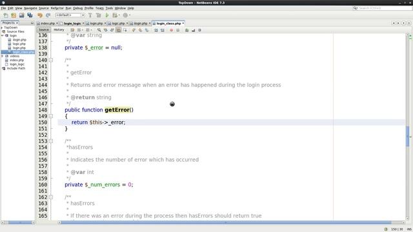Image resolution: width=413 pixels, height=232 pixels.
Task: Click the New File toolbar icon
Action: [6, 15]
